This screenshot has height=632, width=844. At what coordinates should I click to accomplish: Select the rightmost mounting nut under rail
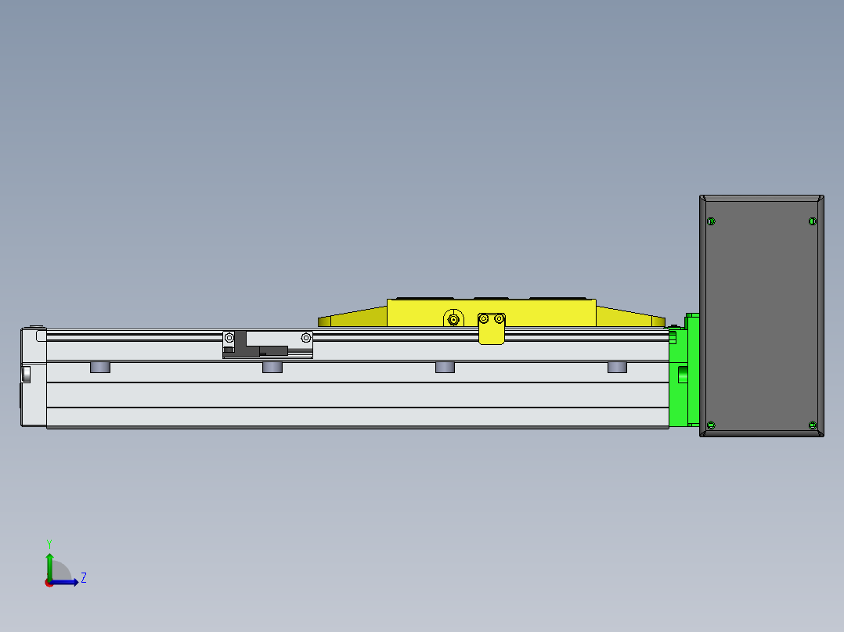coord(617,368)
